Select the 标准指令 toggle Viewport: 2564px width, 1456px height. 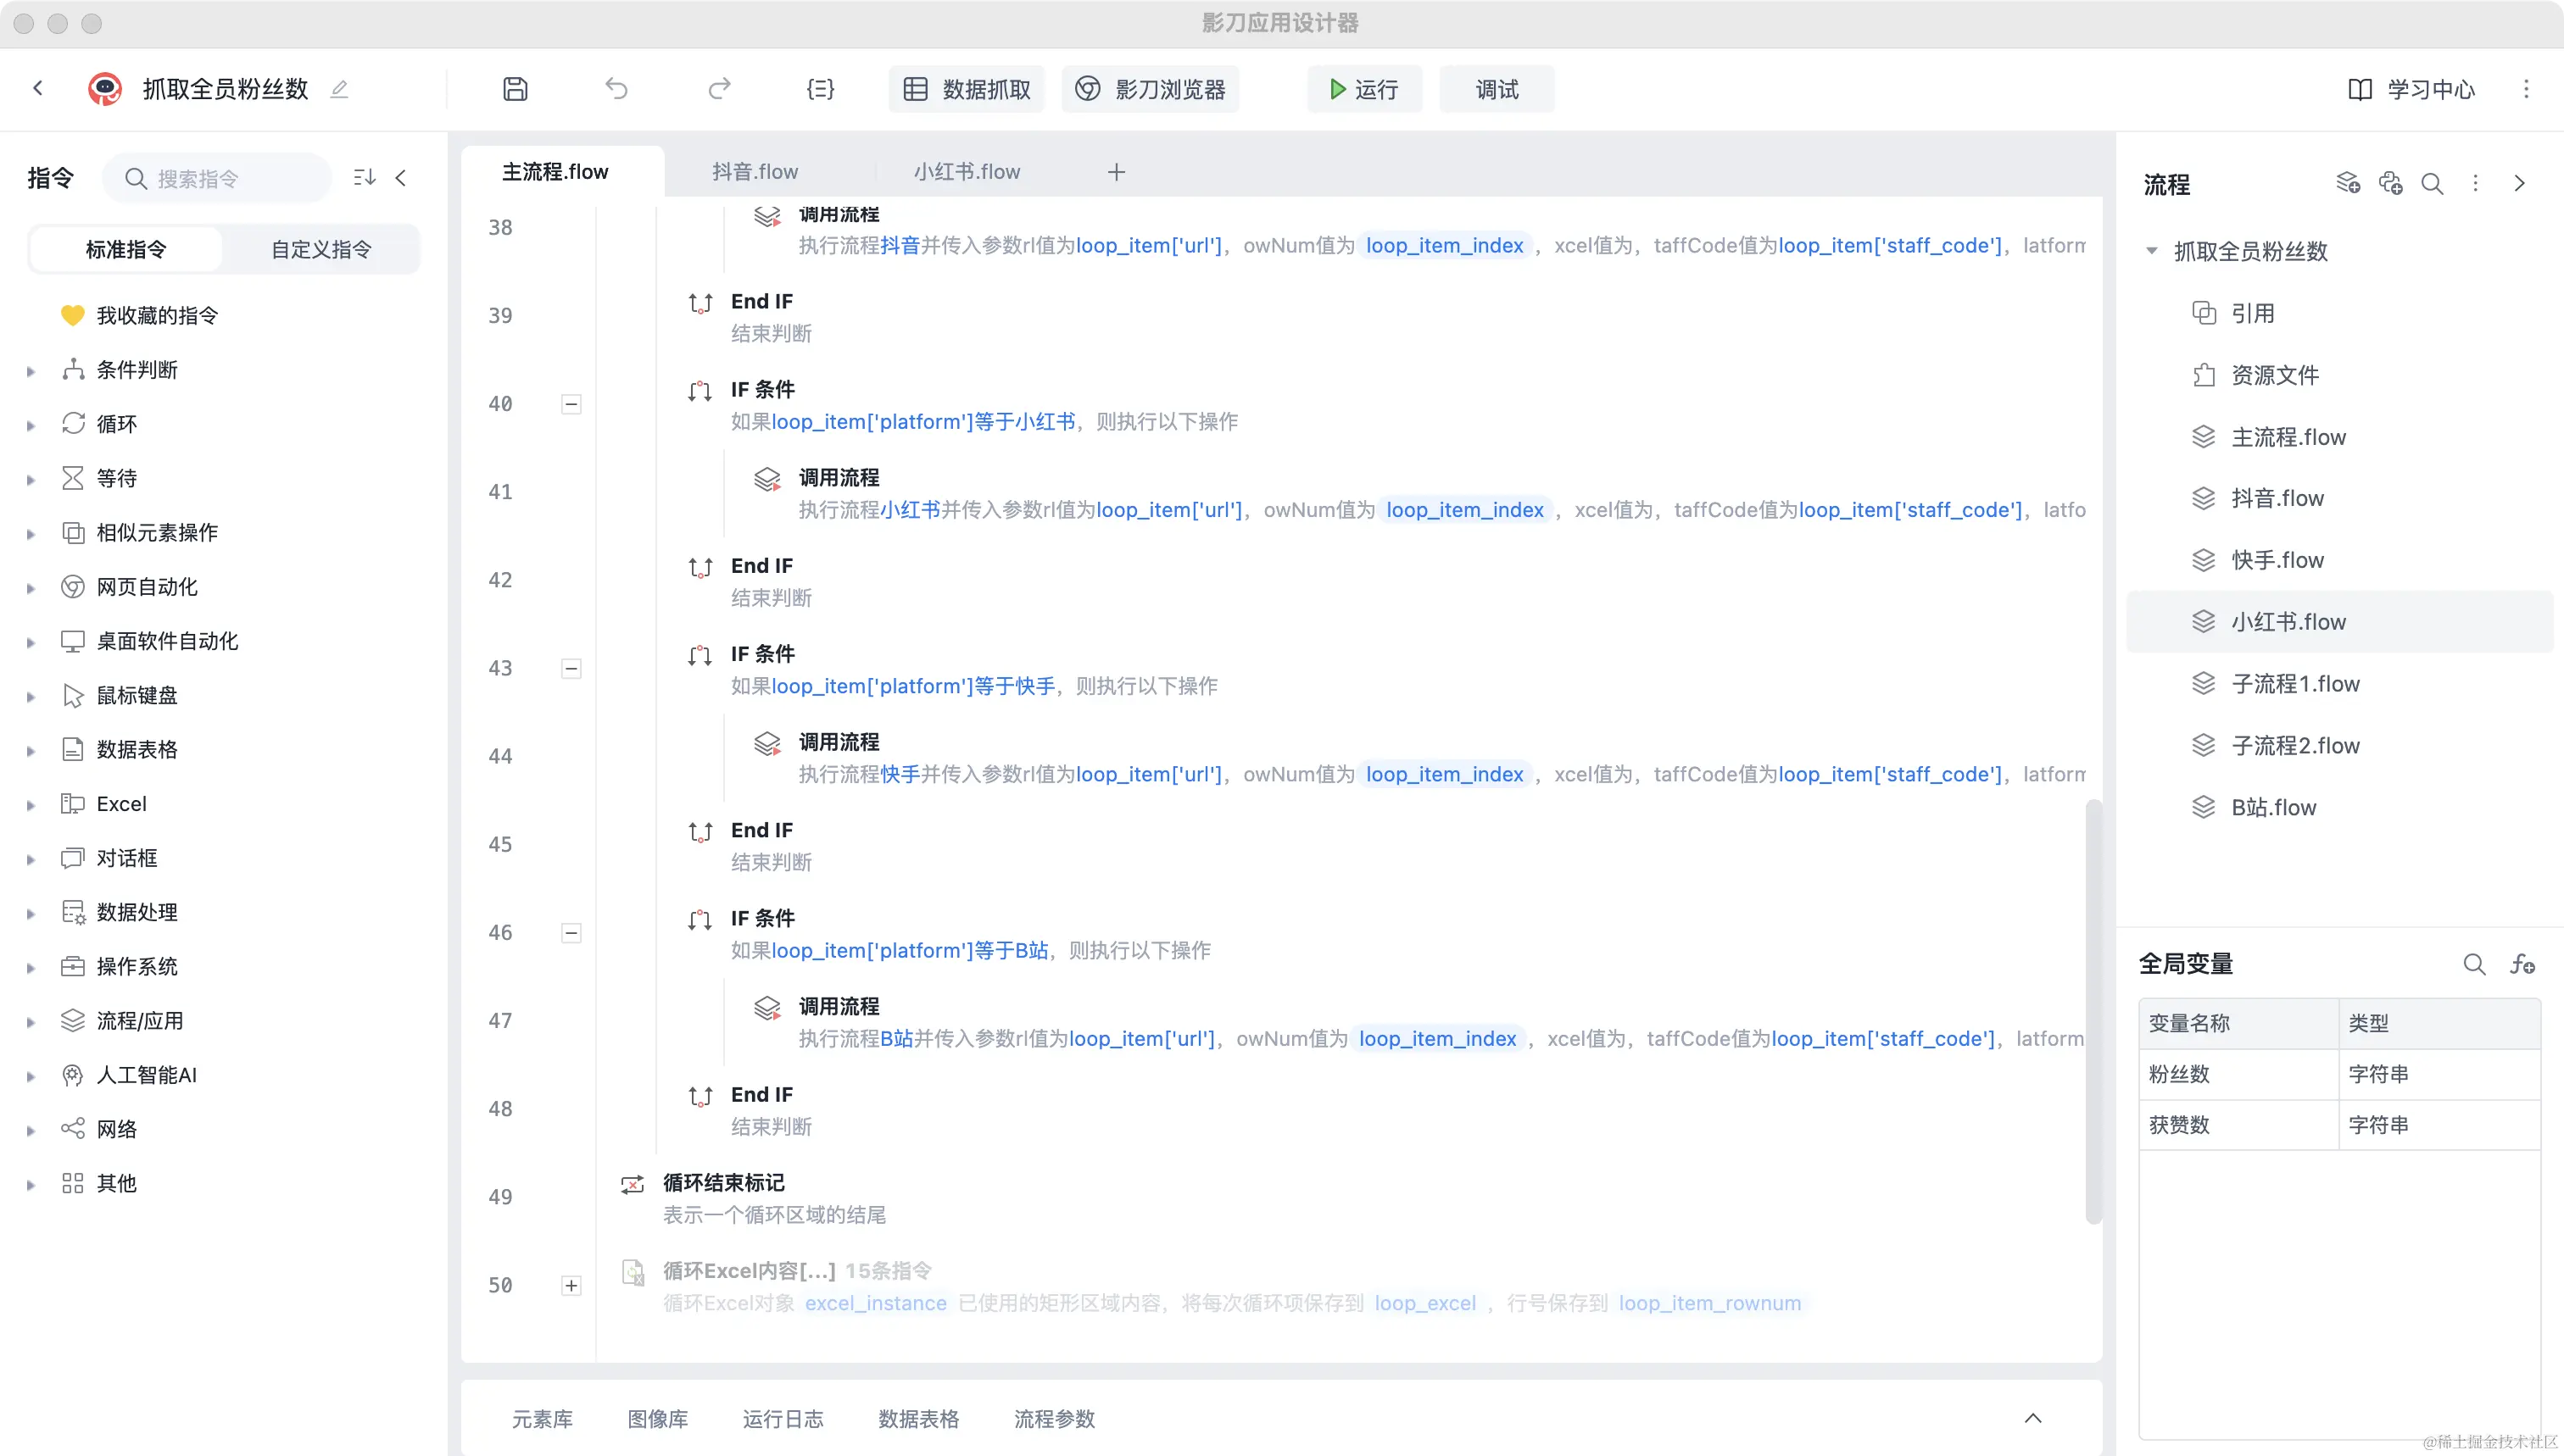point(126,249)
